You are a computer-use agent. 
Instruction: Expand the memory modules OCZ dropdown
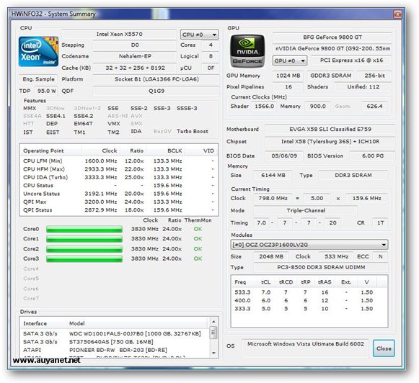coord(309,245)
